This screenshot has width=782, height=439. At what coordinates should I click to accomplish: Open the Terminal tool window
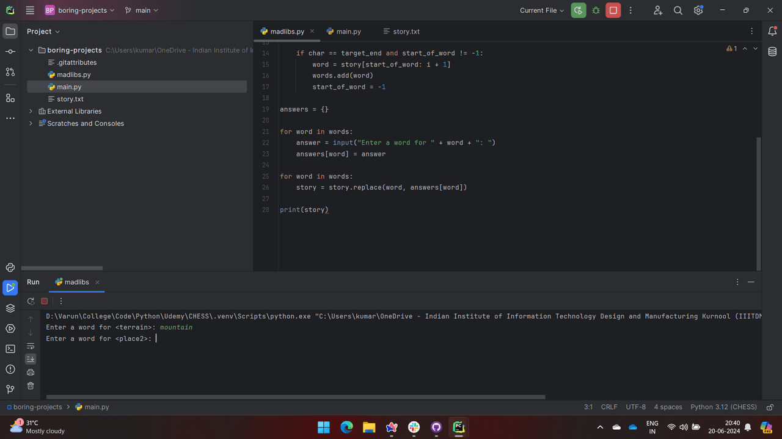click(10, 349)
